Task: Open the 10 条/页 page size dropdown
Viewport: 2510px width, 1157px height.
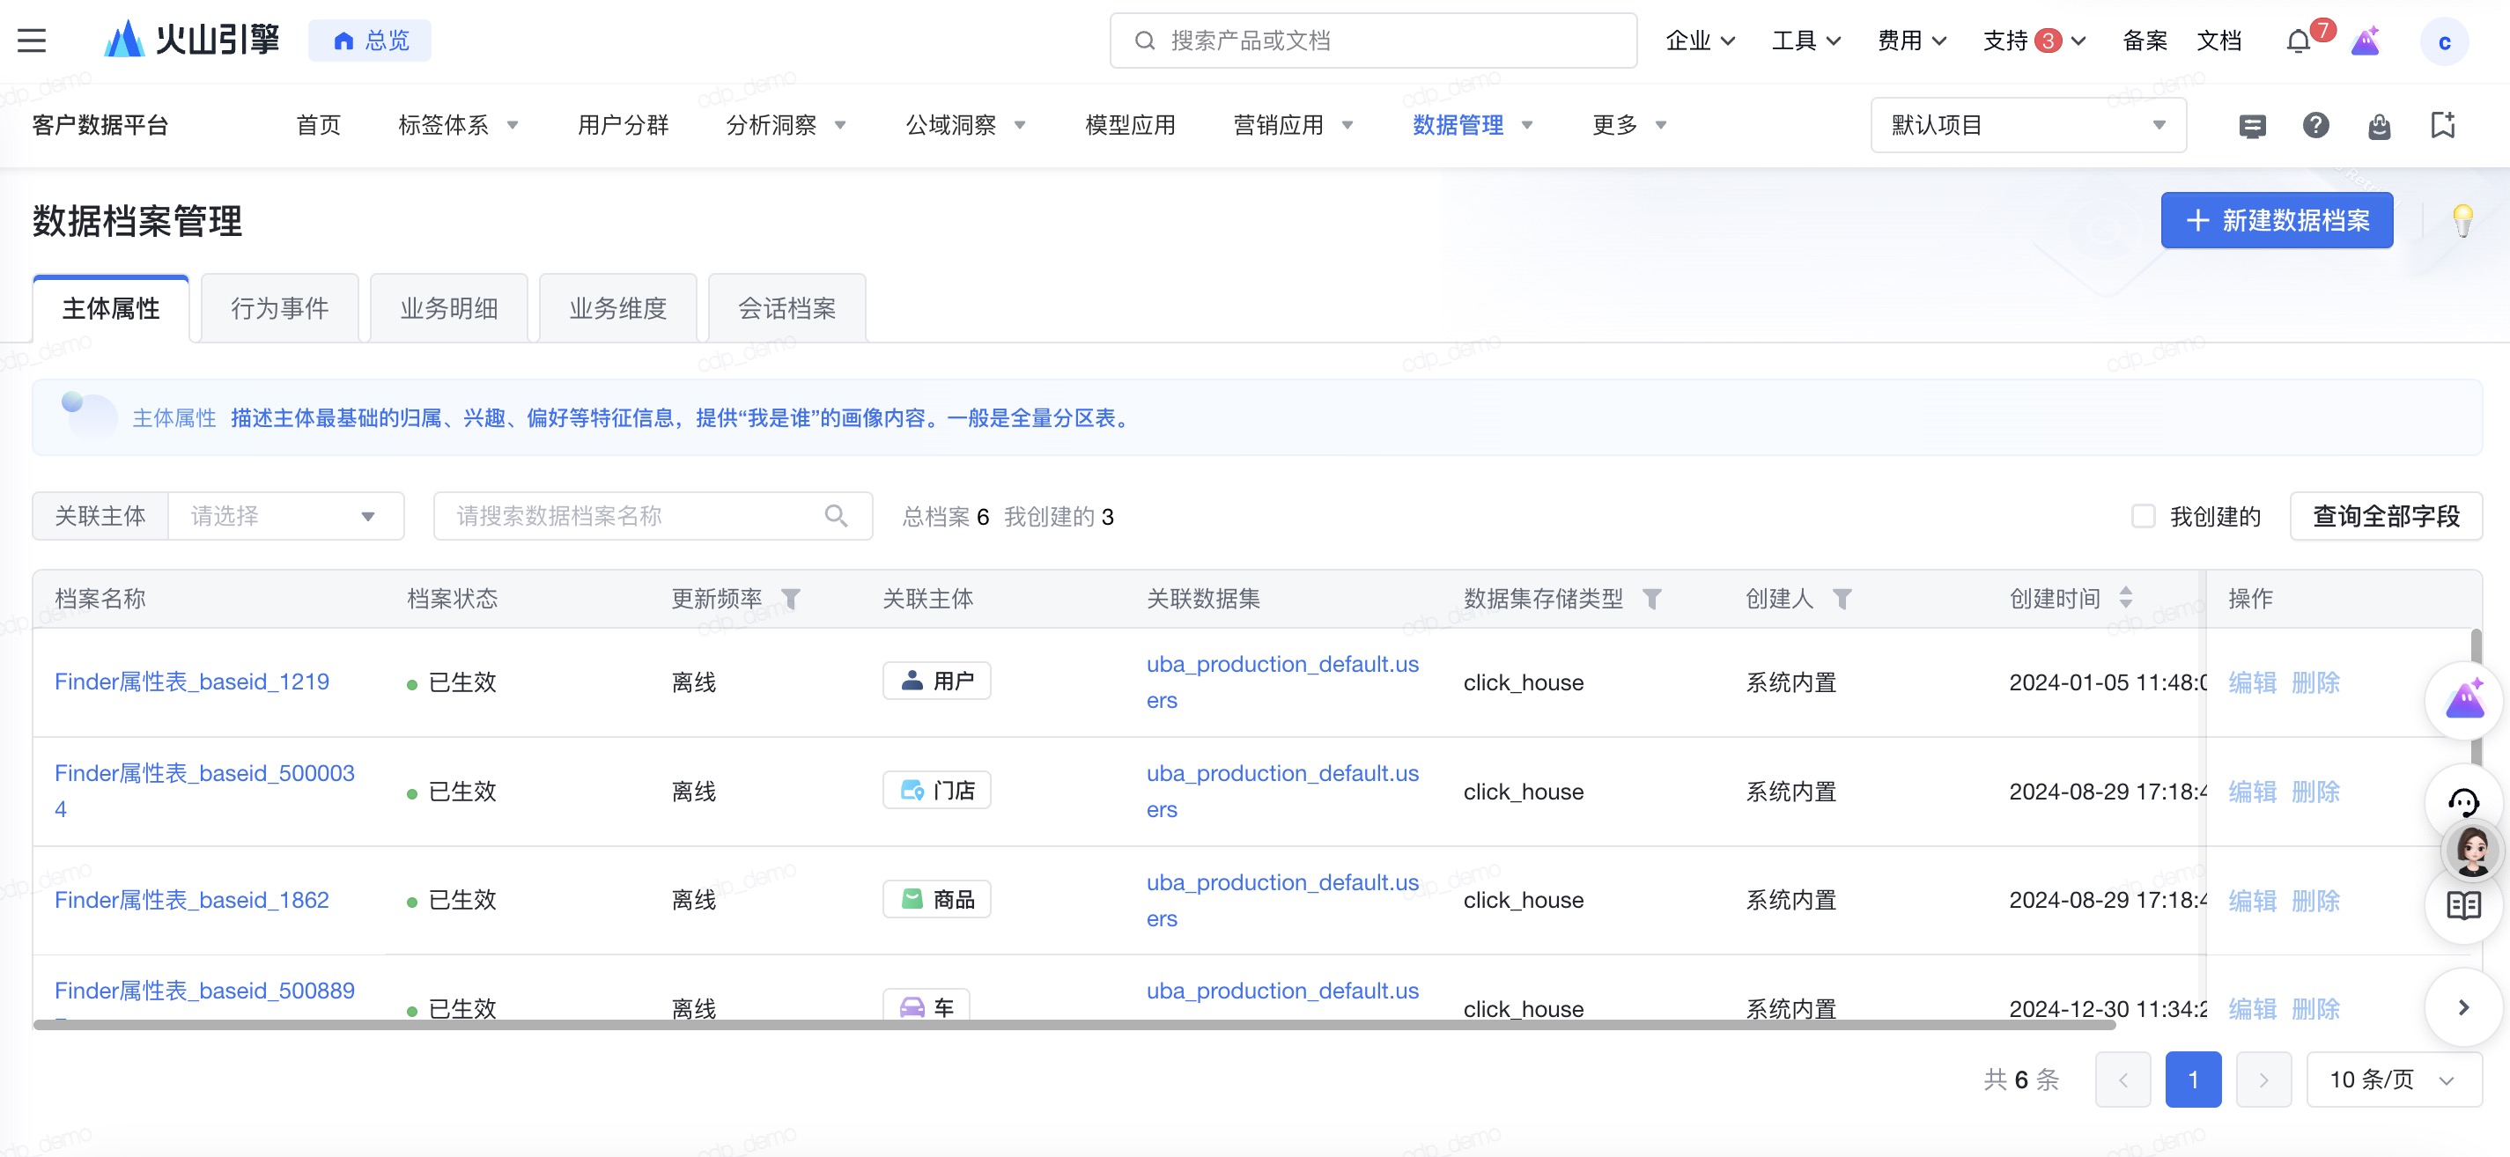Action: [2392, 1080]
